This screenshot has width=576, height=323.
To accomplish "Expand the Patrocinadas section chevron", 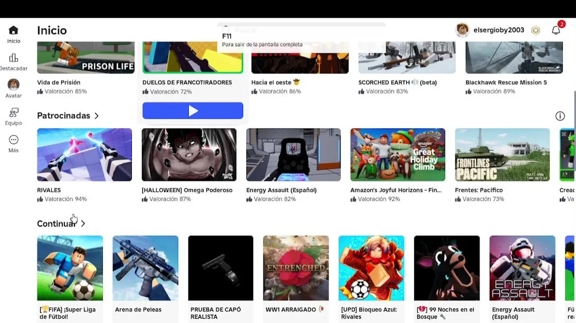I will coord(96,116).
